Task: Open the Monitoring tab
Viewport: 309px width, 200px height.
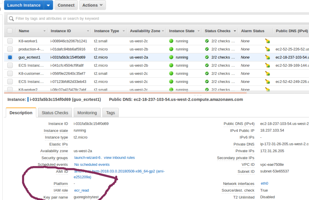Action: point(87,113)
